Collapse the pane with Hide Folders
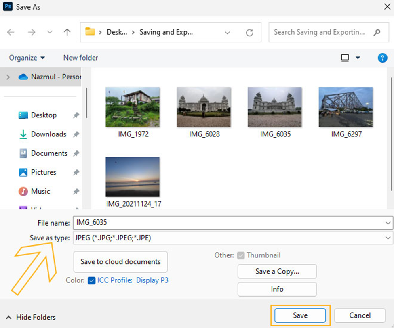The image size is (394, 328). tap(31, 317)
